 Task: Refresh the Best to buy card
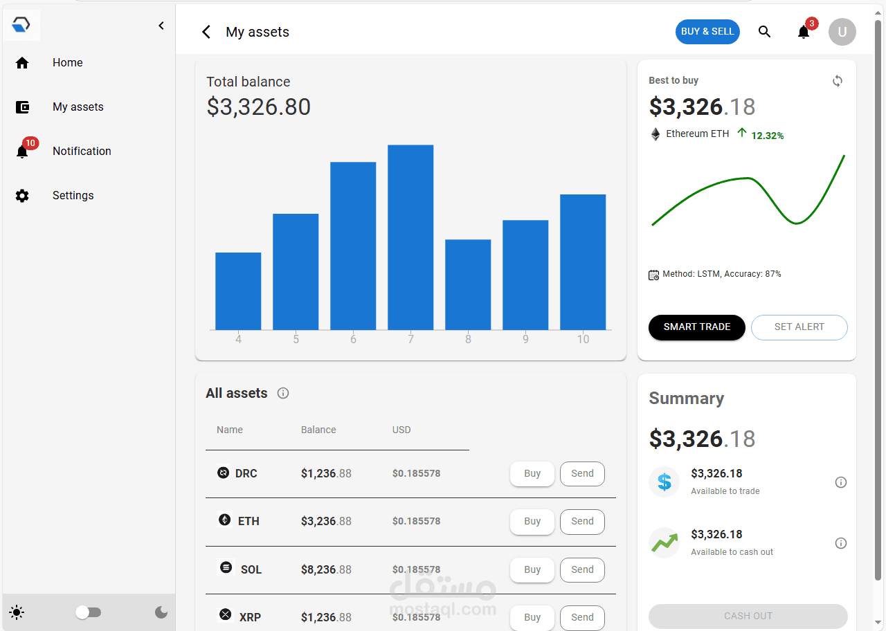point(838,81)
